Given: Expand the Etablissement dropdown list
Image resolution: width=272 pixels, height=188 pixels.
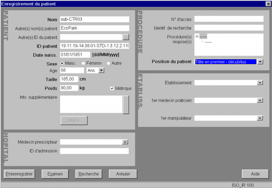Looking at the screenshot, I should [x=260, y=83].
